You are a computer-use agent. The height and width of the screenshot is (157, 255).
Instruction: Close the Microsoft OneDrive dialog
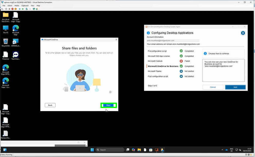tap(116, 40)
